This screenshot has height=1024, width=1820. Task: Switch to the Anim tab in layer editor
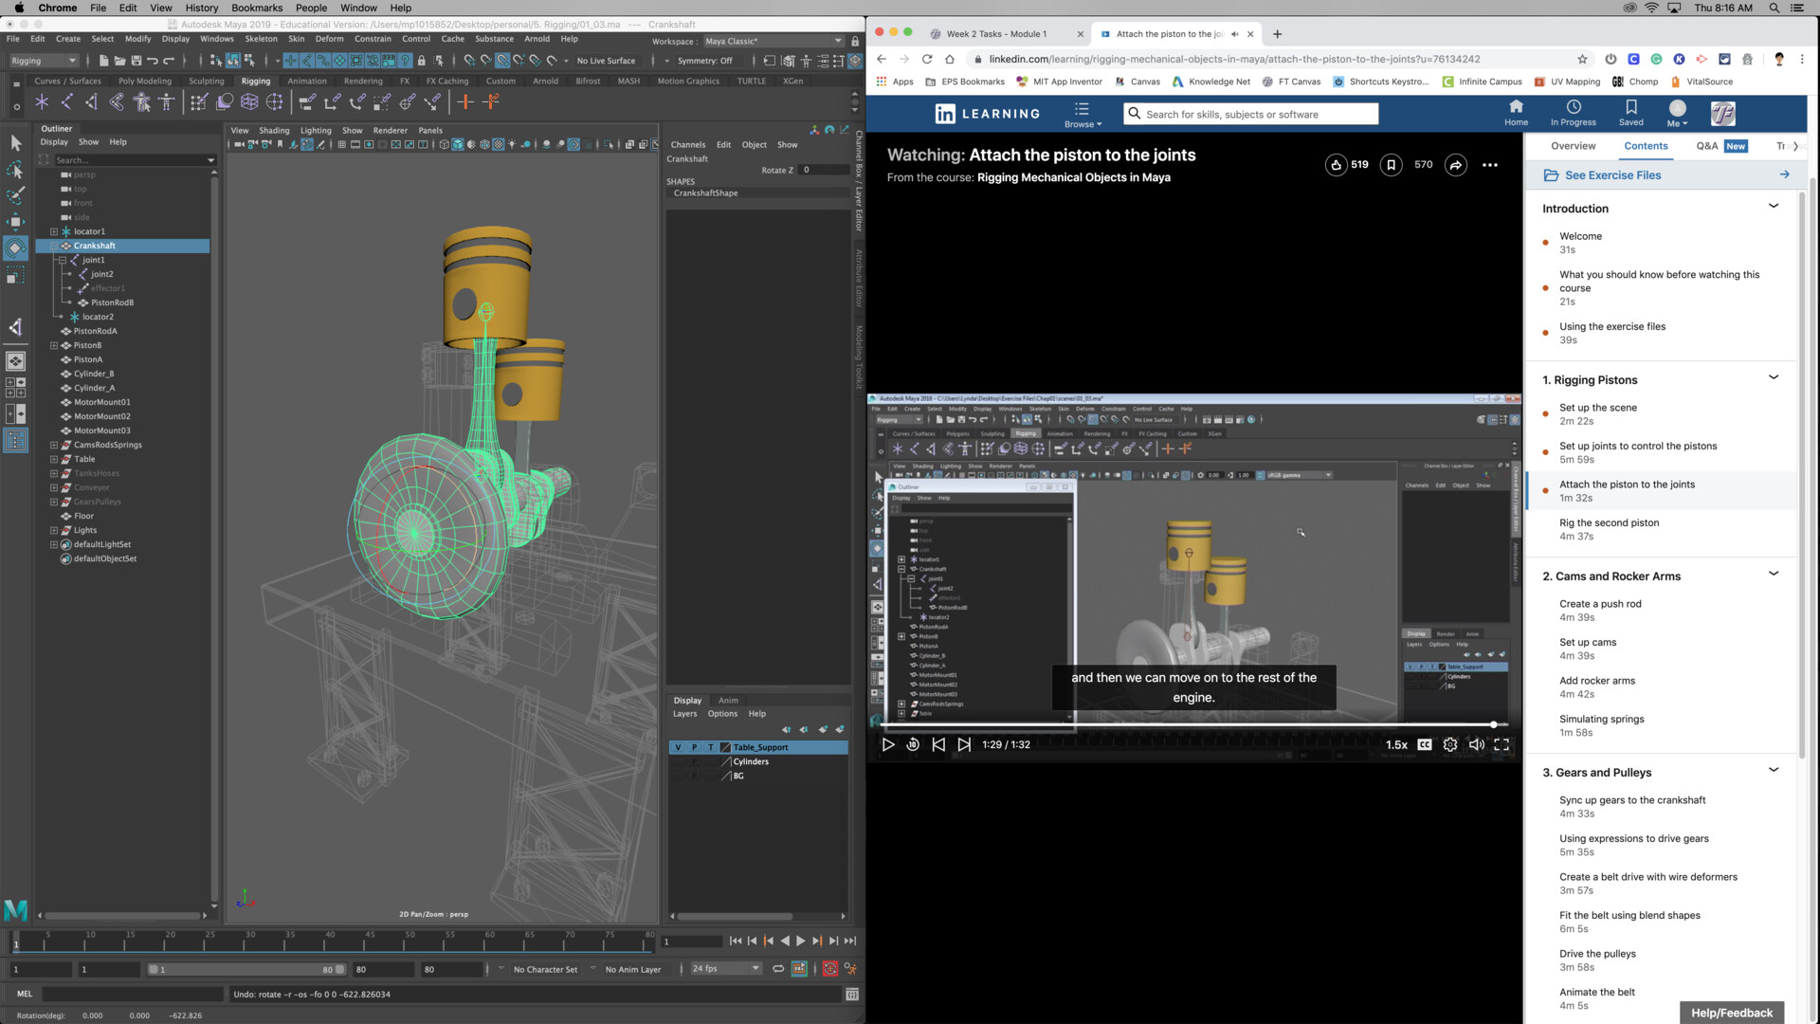click(x=728, y=701)
